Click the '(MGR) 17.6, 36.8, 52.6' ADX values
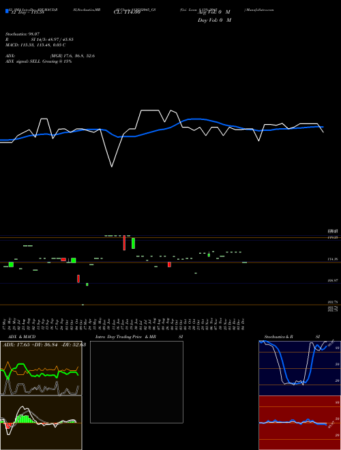Image resolution: width=341 pixels, height=450 pixels. point(72,56)
